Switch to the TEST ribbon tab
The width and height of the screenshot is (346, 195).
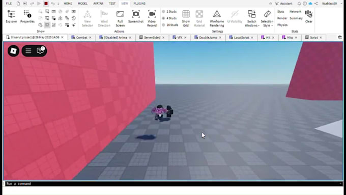pos(112,4)
